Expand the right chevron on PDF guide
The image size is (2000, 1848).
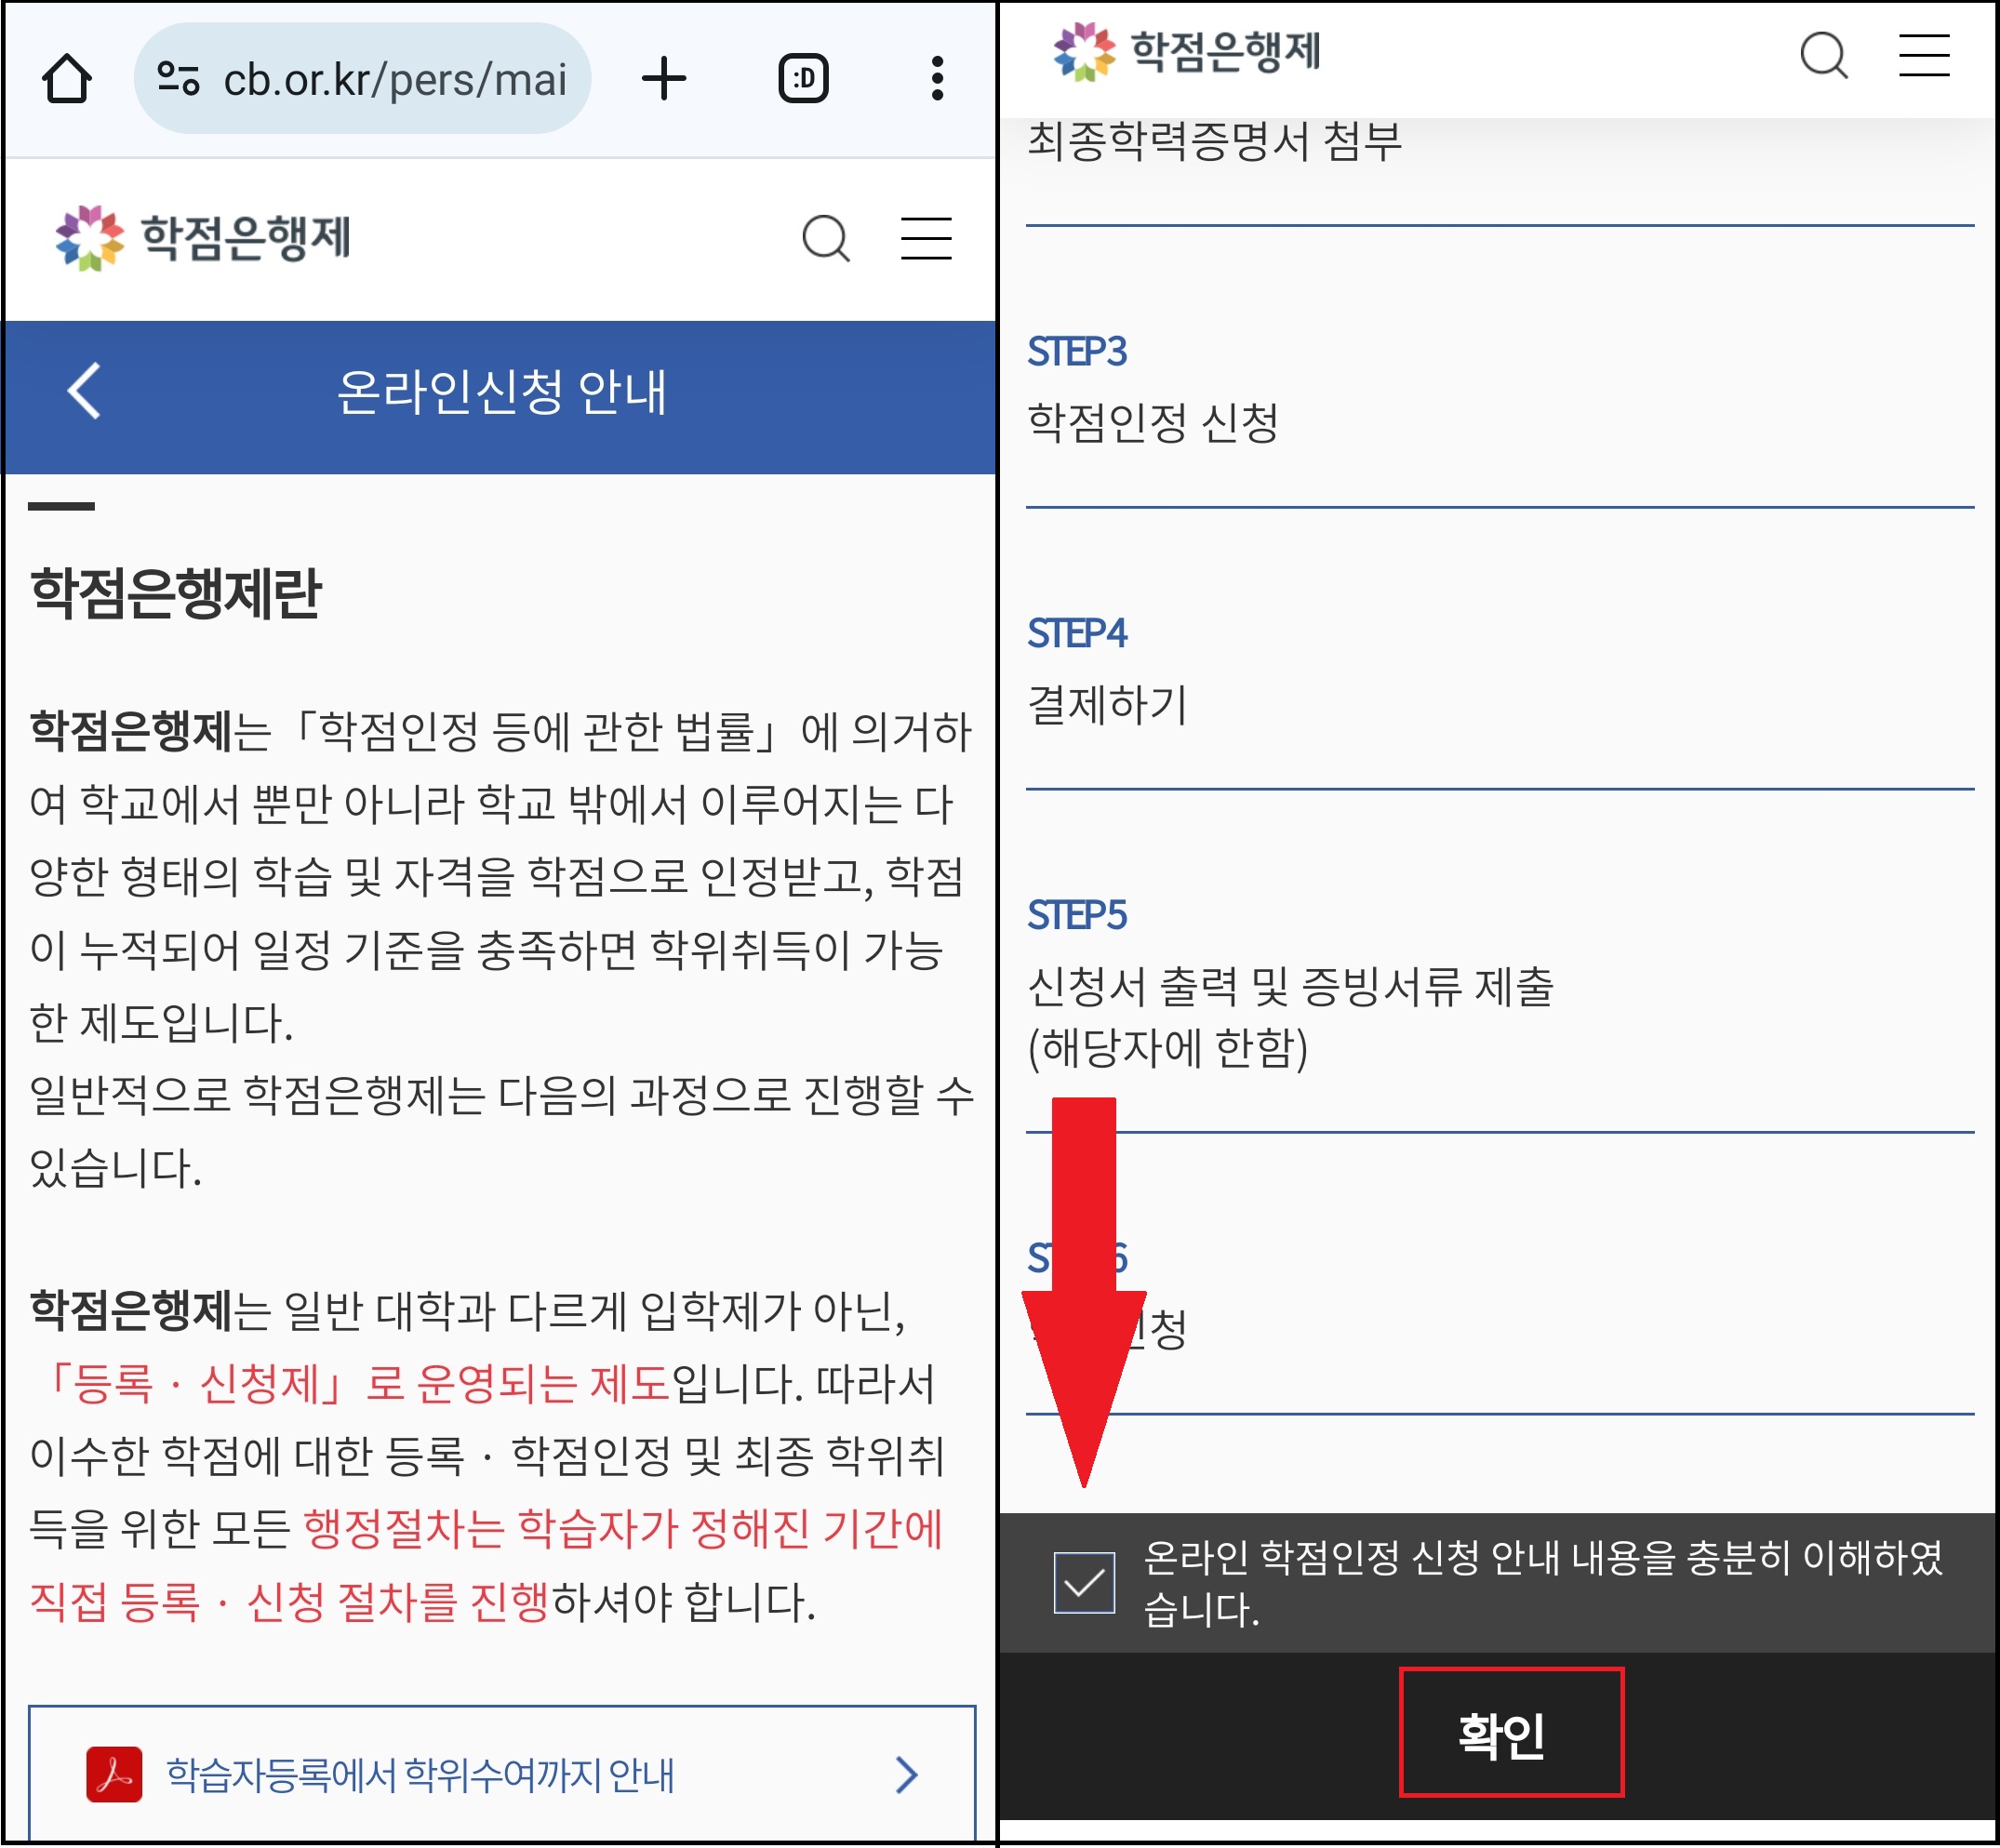click(x=906, y=1775)
